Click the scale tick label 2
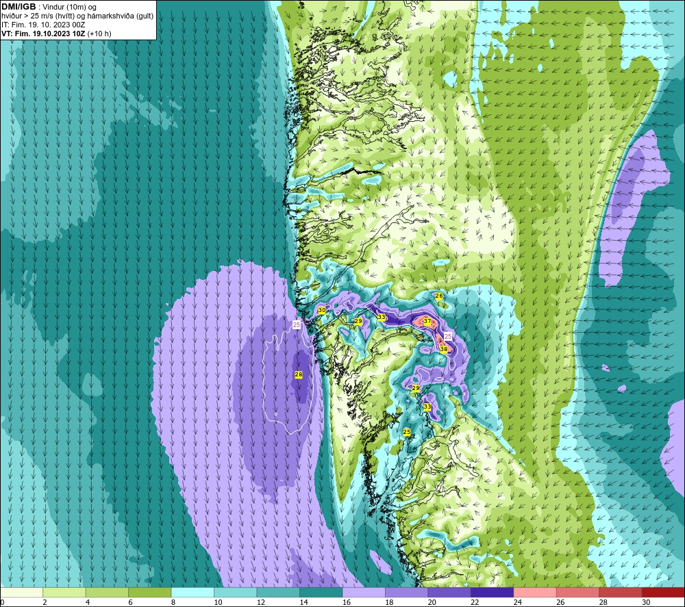The image size is (685, 607). 45,602
